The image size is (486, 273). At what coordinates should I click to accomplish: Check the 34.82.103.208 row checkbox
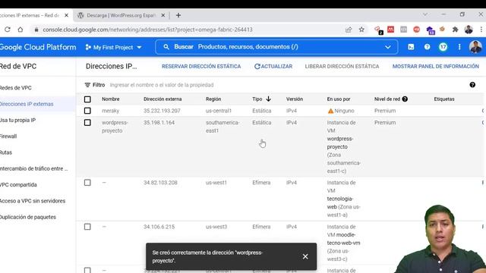pos(87,183)
